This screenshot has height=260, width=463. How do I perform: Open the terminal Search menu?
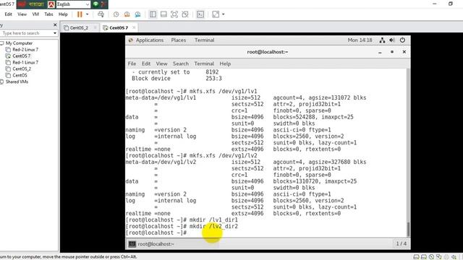coord(181,64)
